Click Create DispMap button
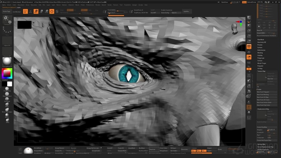 pyautogui.click(x=267, y=127)
